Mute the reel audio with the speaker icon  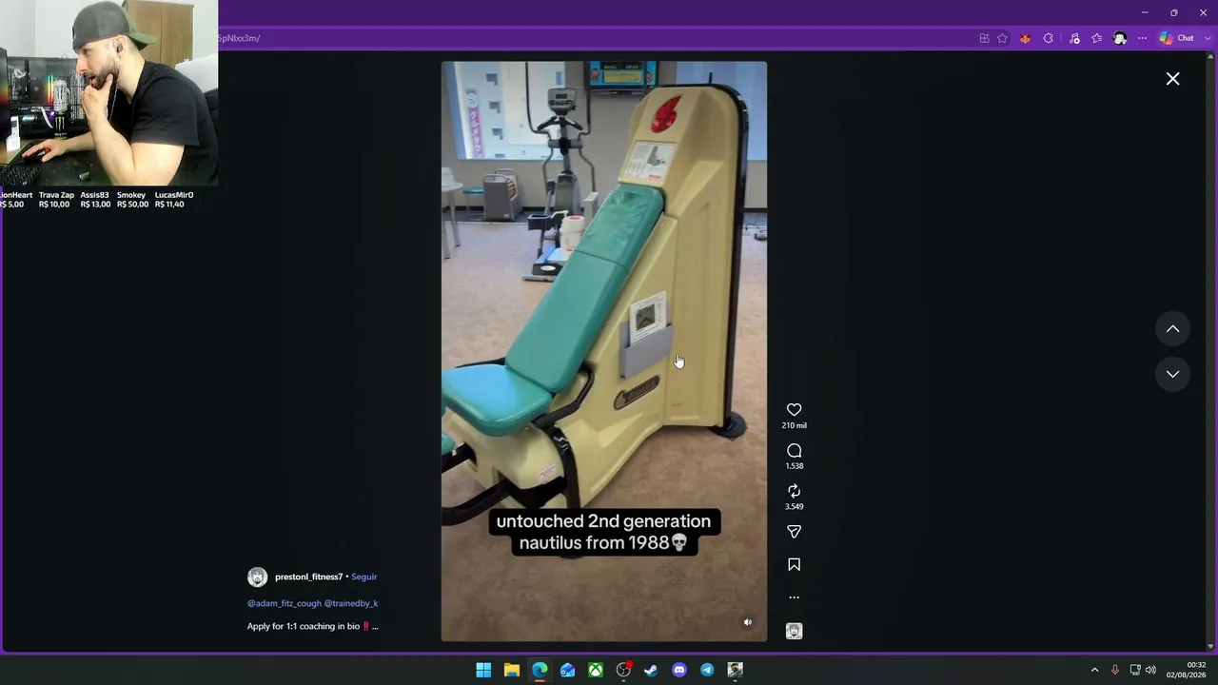tap(748, 622)
